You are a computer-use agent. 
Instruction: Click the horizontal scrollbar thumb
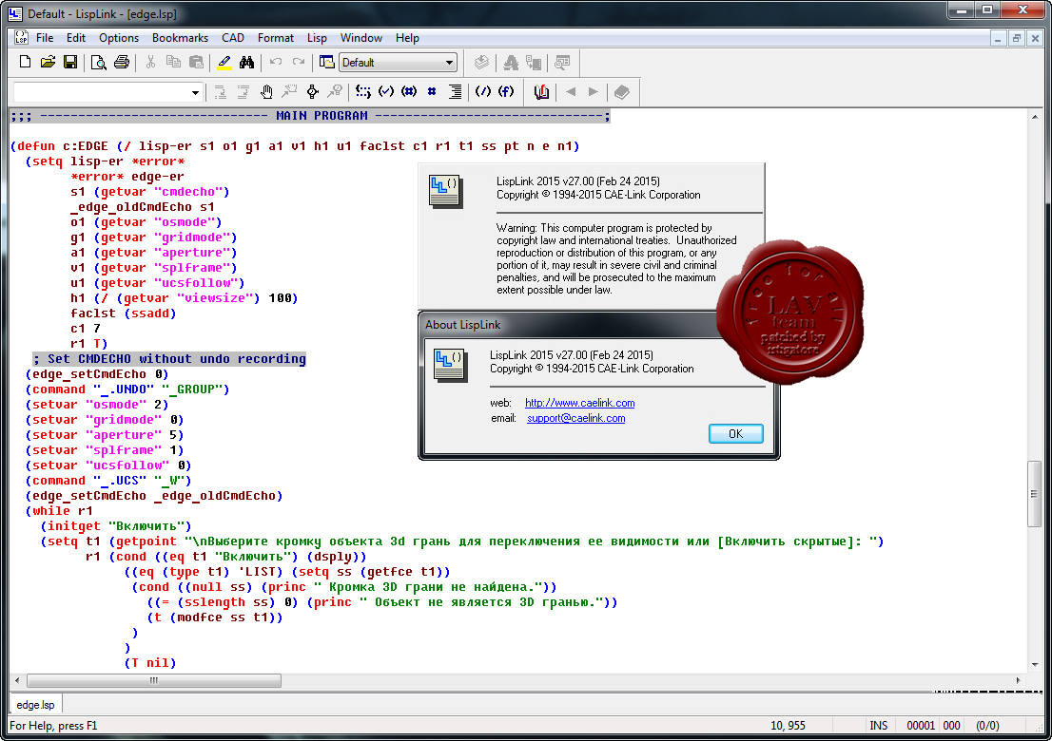[x=154, y=681]
